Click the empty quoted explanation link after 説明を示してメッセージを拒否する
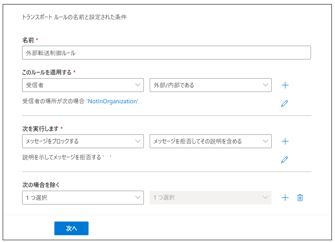The width and height of the screenshot is (335, 242). coord(107,157)
